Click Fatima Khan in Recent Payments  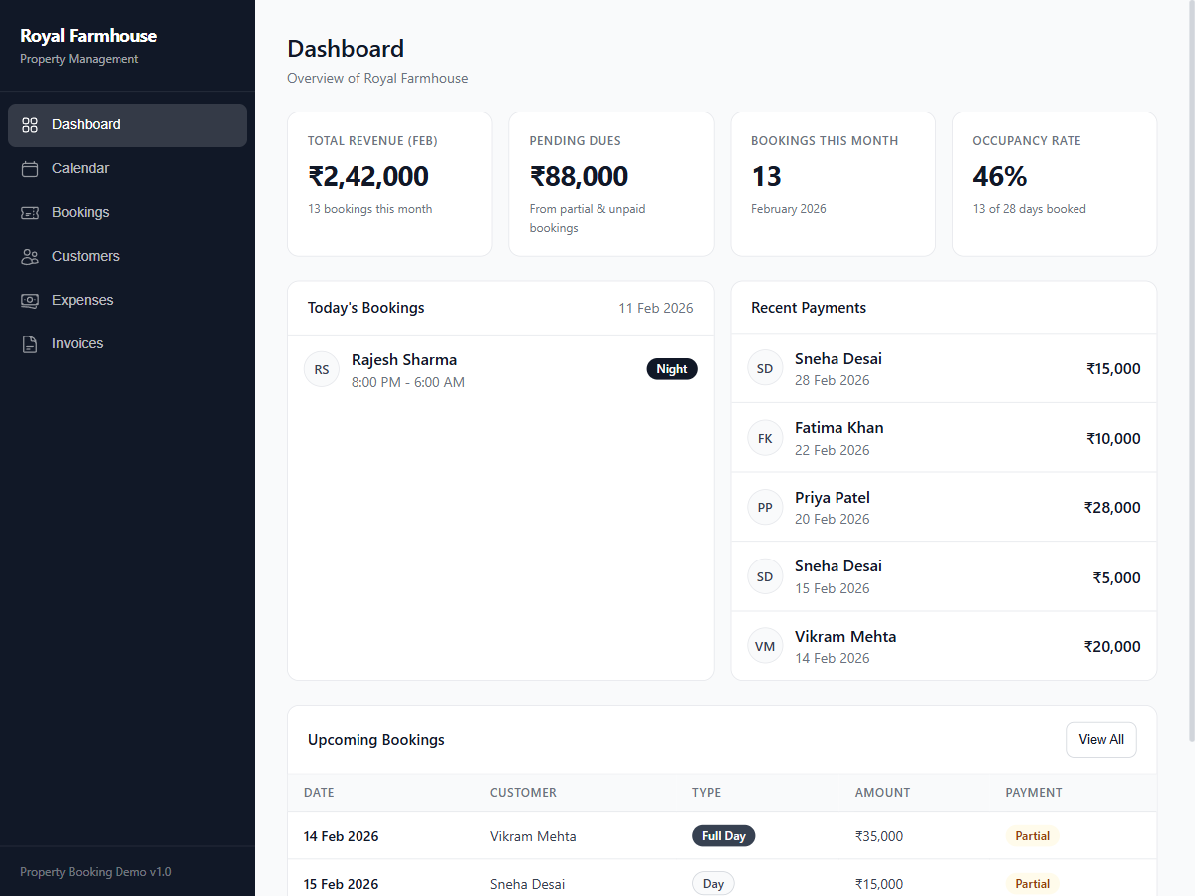[x=839, y=428]
